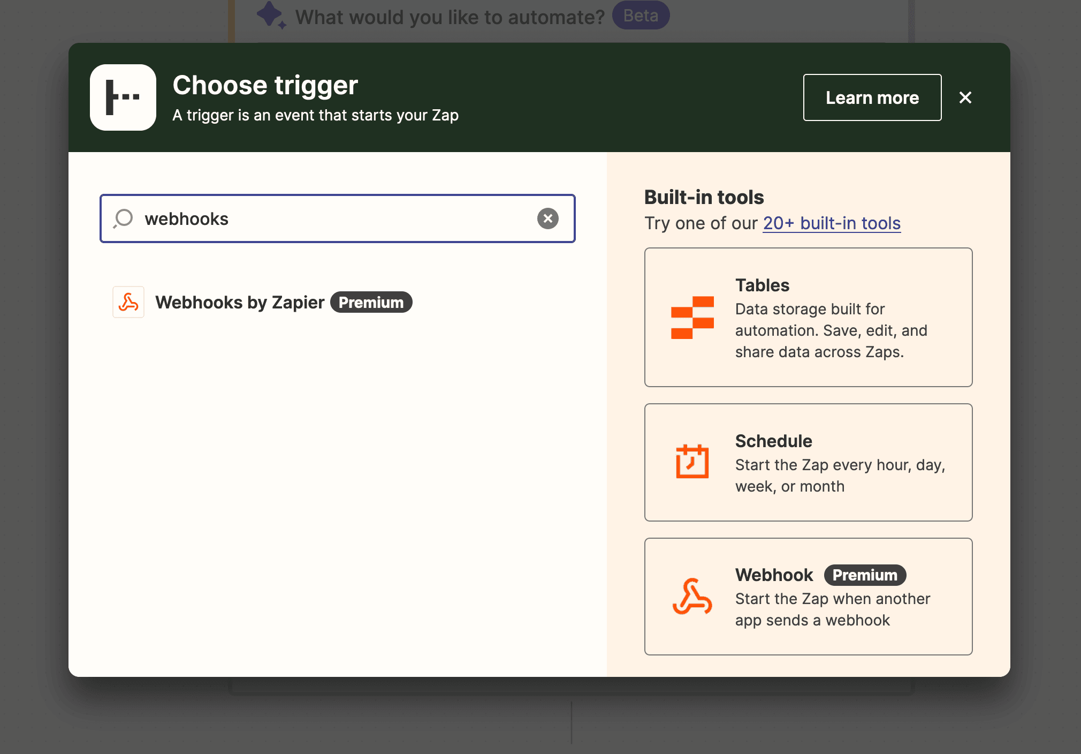Screen dimensions: 1081x754
Task: Clear the webhooks search text
Action: point(547,218)
